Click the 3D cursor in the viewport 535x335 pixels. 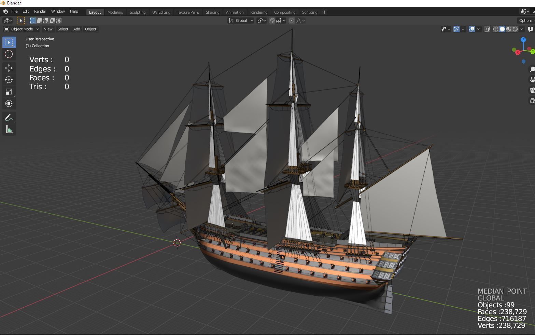click(177, 243)
